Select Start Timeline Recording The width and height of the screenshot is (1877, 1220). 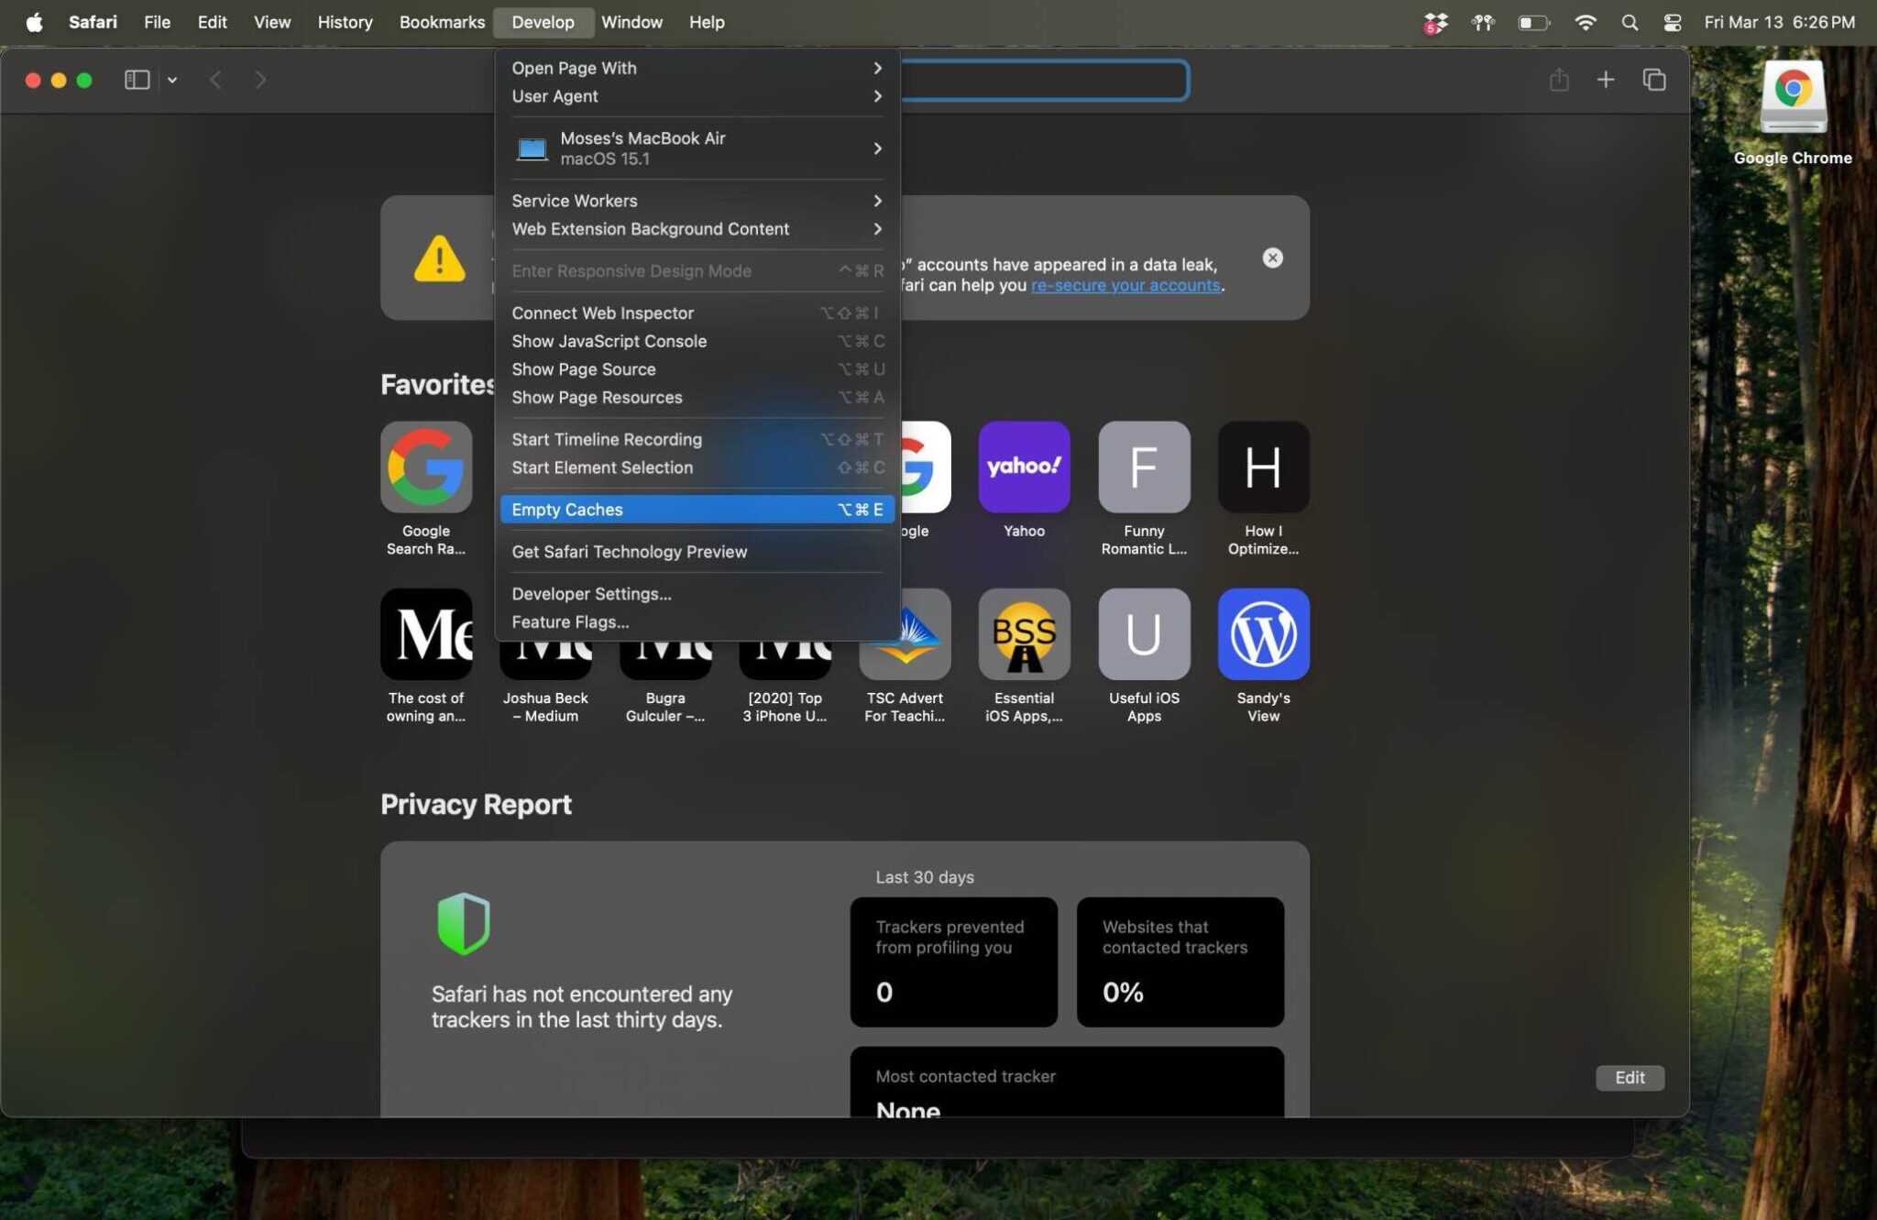coord(697,440)
